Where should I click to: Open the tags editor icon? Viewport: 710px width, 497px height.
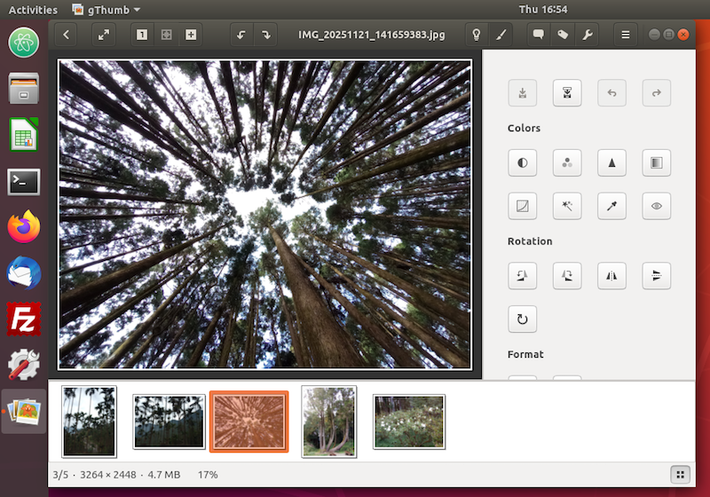click(x=563, y=35)
